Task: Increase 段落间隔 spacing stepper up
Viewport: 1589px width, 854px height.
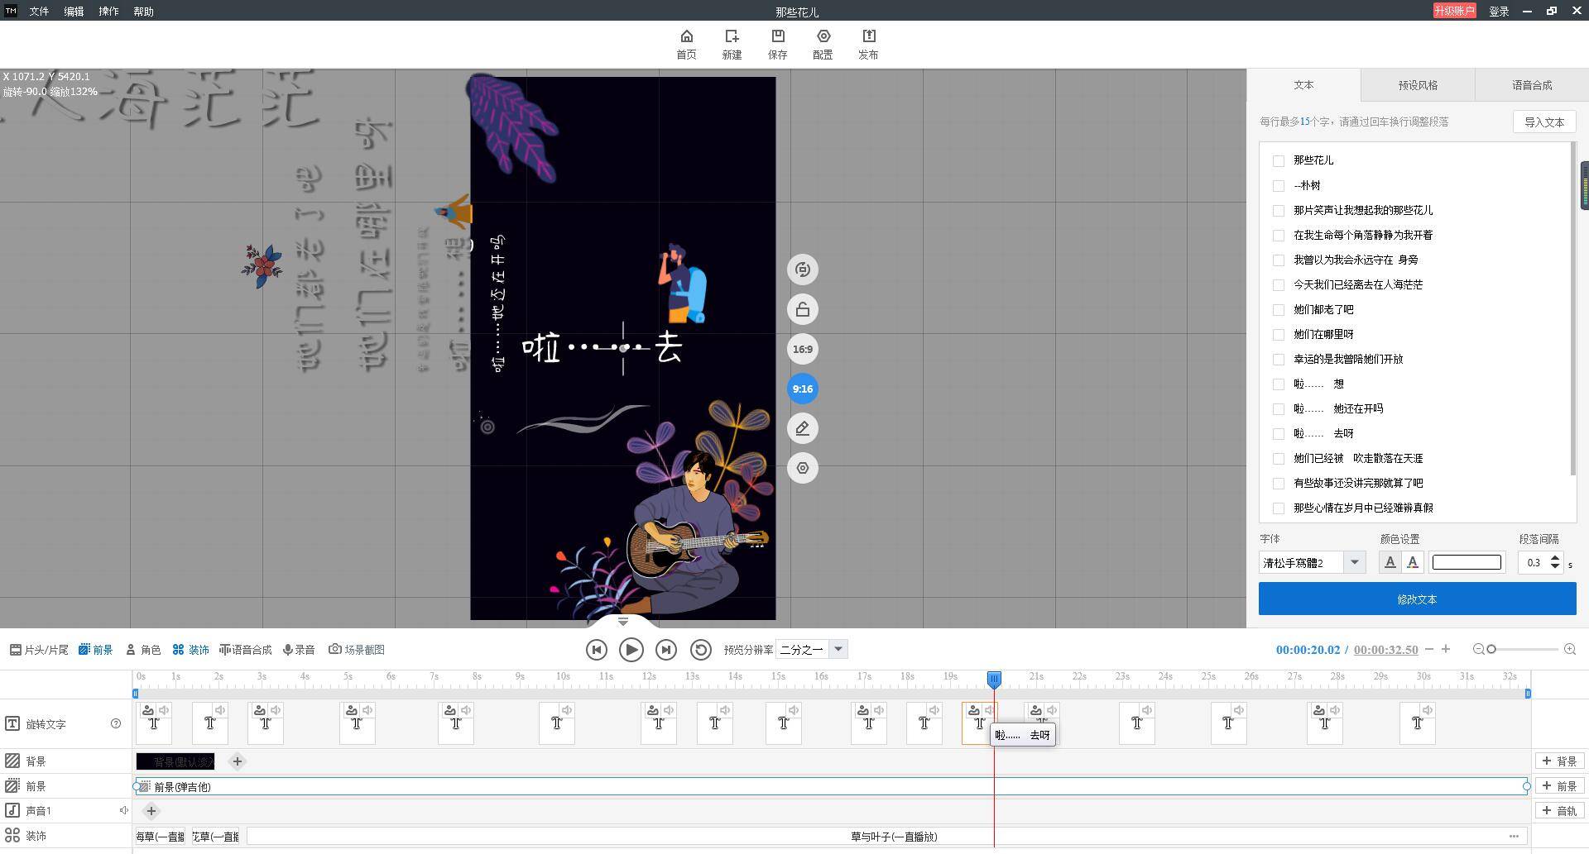Action: (1555, 557)
